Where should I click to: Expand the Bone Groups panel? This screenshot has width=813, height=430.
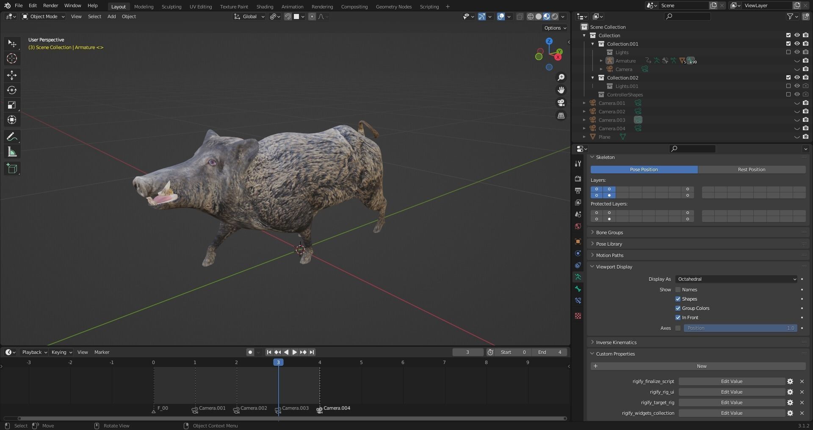tap(609, 233)
